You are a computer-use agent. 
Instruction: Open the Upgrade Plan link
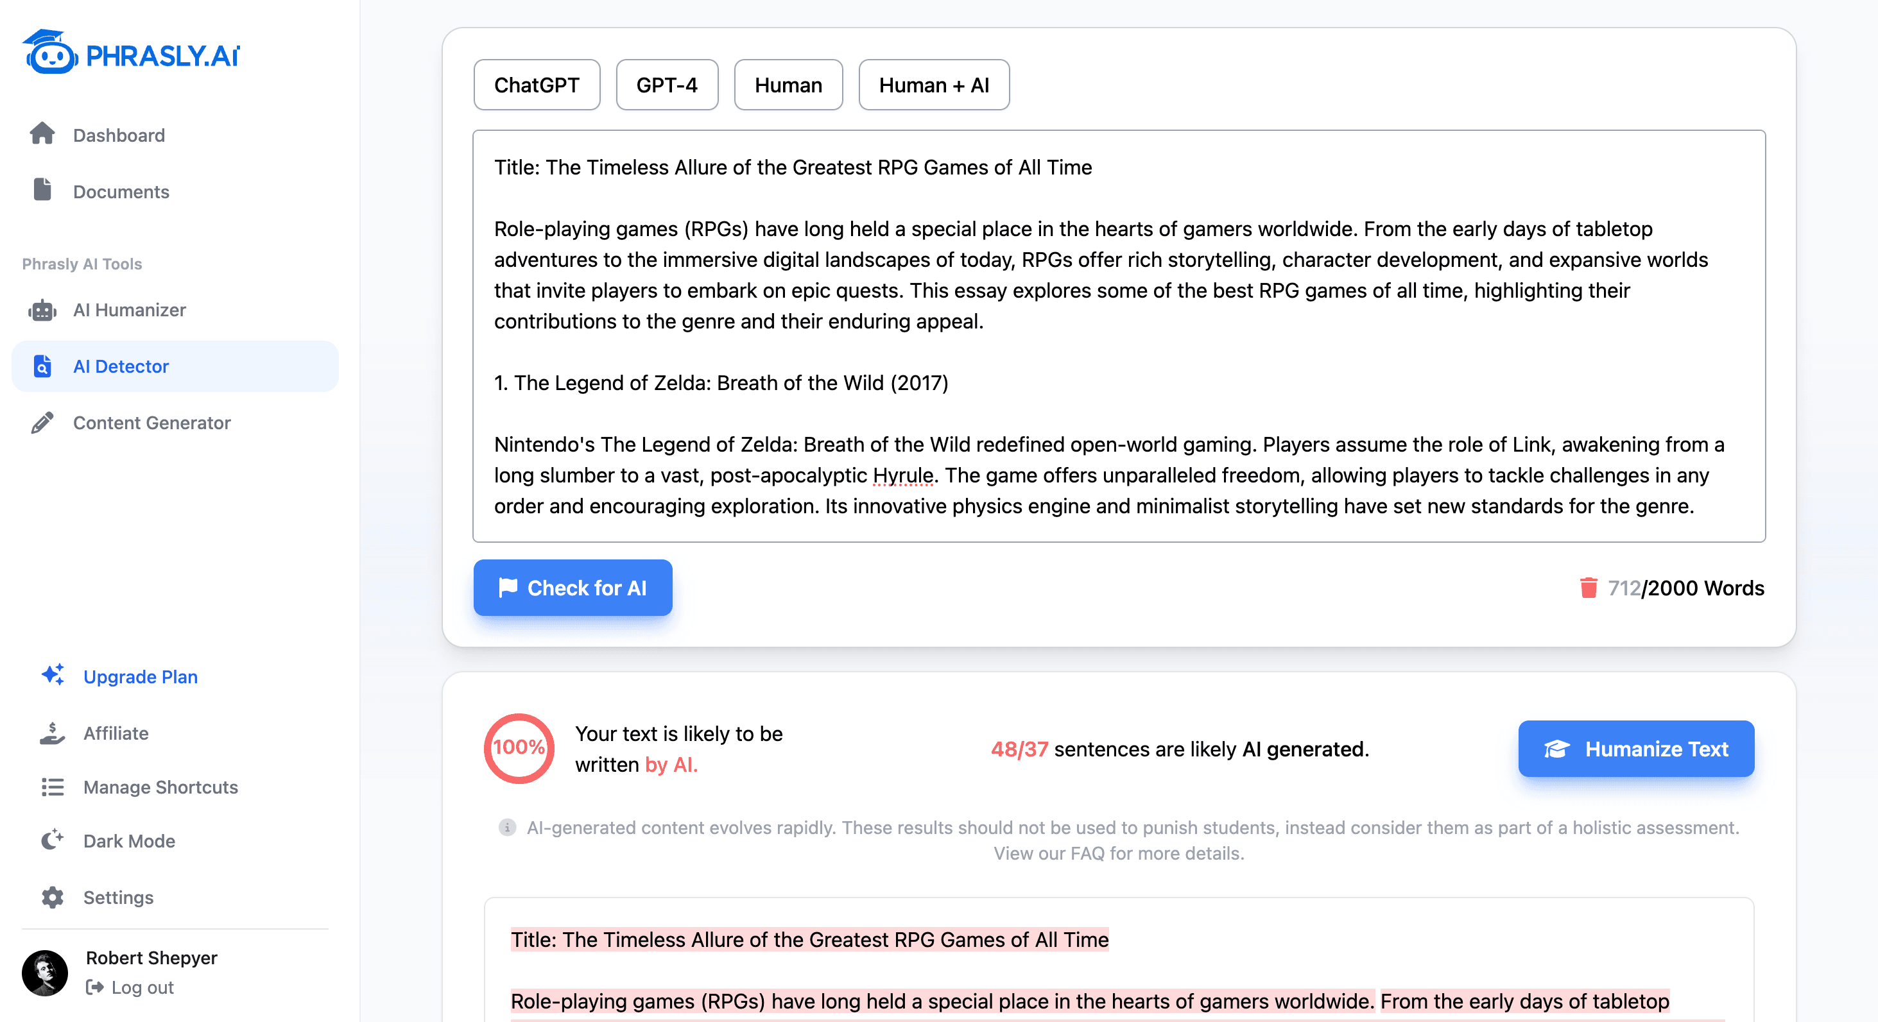click(140, 676)
